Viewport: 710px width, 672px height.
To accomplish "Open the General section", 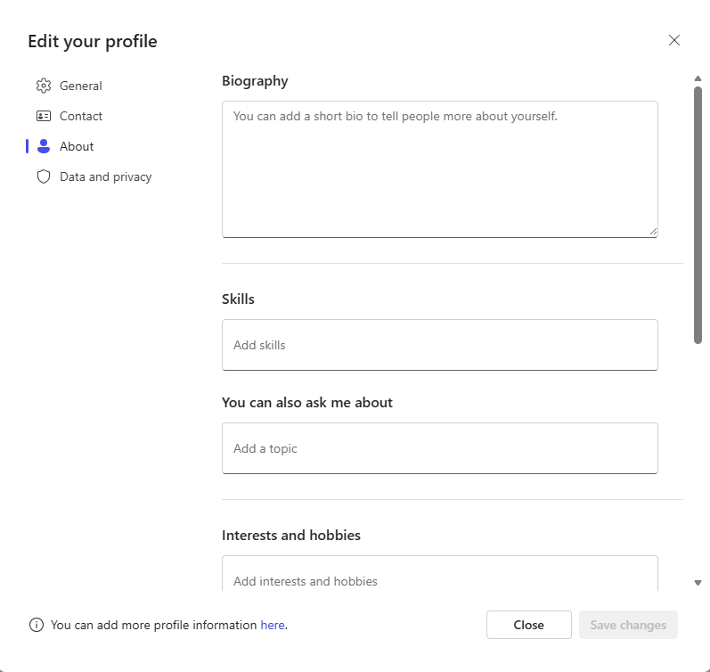I will (81, 86).
